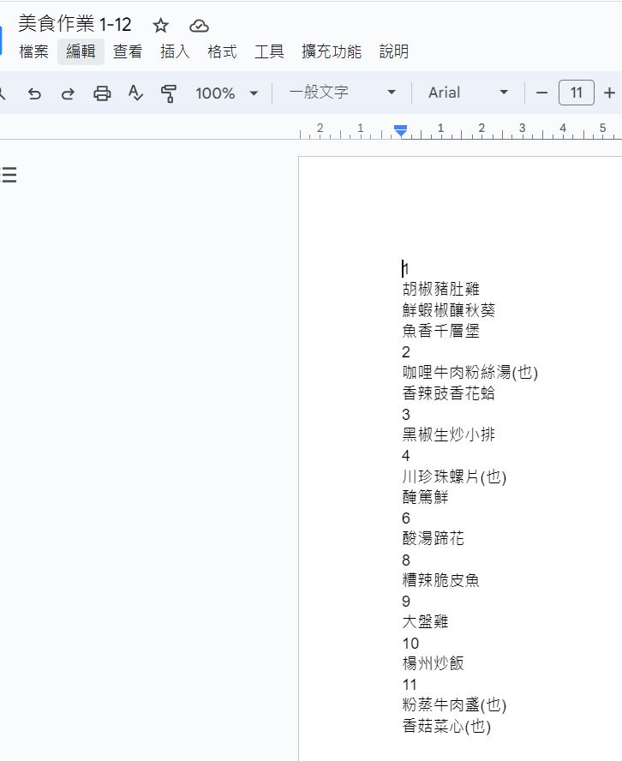Viewport: 622px width, 761px height.
Task: Open the Arial font dropdown
Action: click(468, 93)
